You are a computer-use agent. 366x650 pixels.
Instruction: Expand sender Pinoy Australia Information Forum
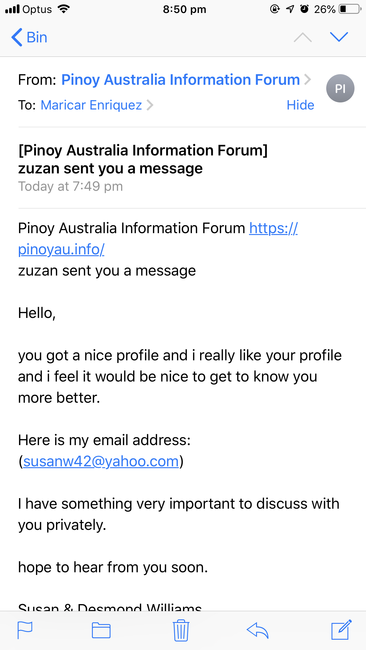click(x=180, y=80)
